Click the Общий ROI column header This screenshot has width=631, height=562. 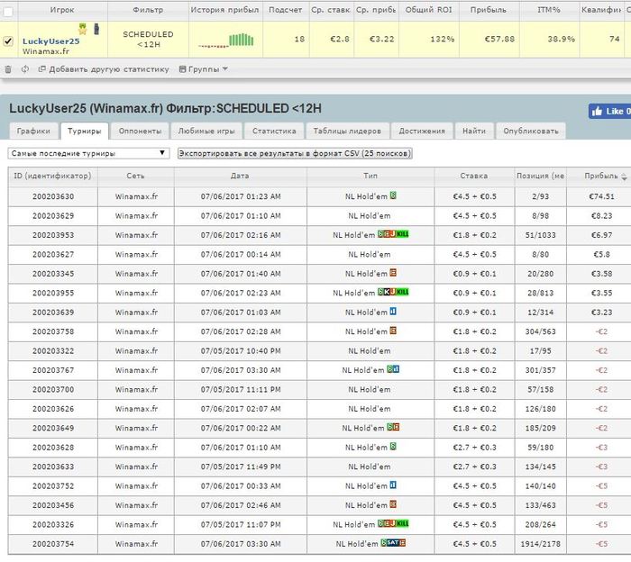pyautogui.click(x=428, y=10)
